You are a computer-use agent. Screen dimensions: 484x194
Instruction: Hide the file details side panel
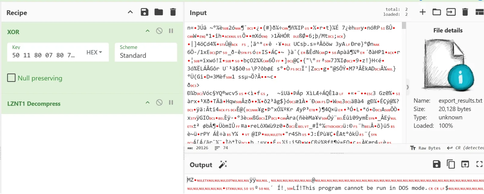(x=407, y=87)
